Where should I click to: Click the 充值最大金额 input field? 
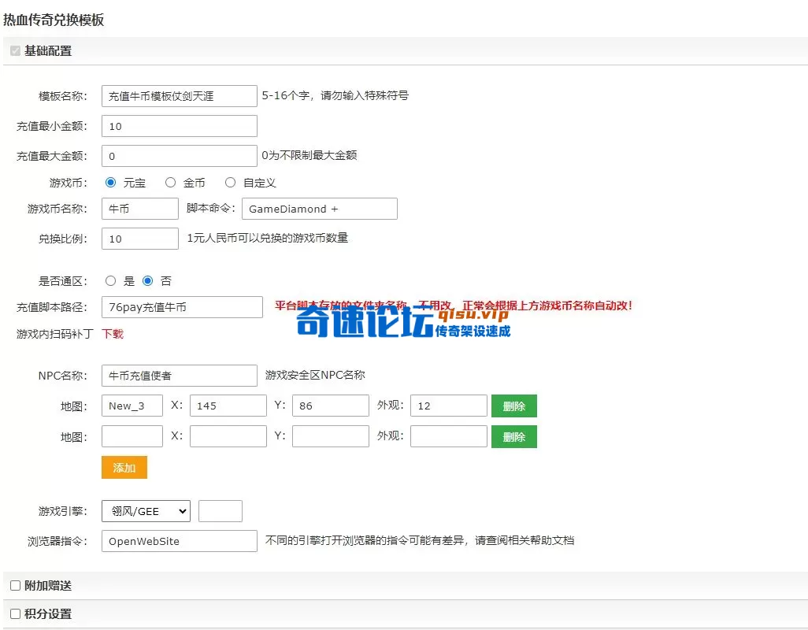click(179, 156)
